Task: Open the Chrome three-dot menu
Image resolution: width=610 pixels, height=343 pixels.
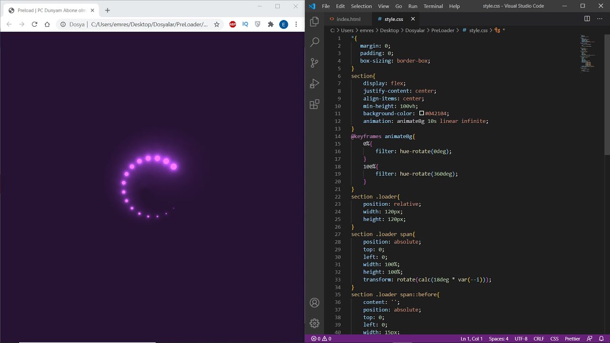Action: point(296,24)
